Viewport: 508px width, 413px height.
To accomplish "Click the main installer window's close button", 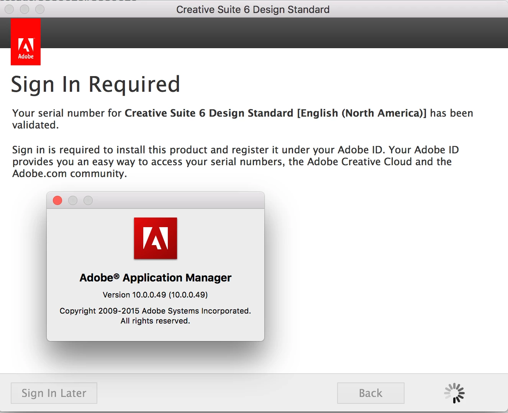I will (x=9, y=9).
